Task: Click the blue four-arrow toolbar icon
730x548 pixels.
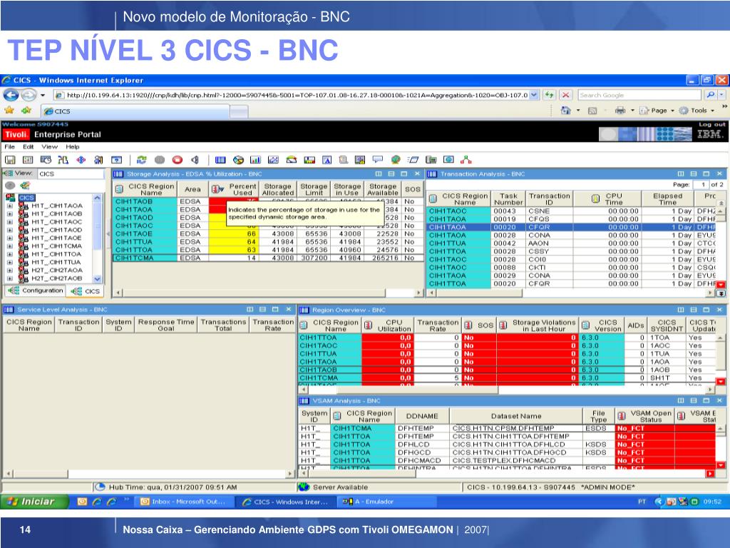Action: tap(81, 160)
